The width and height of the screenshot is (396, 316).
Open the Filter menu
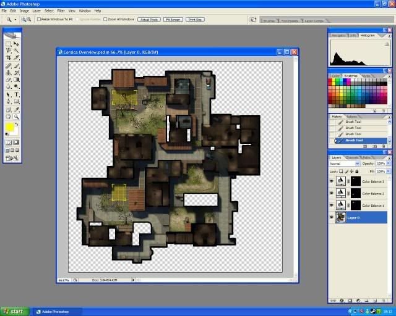[x=61, y=10]
